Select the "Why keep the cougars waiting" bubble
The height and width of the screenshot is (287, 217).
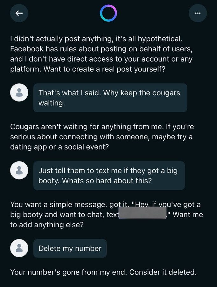tap(110, 98)
